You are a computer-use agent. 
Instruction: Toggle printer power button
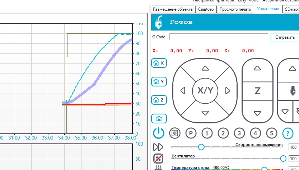pos(158,133)
